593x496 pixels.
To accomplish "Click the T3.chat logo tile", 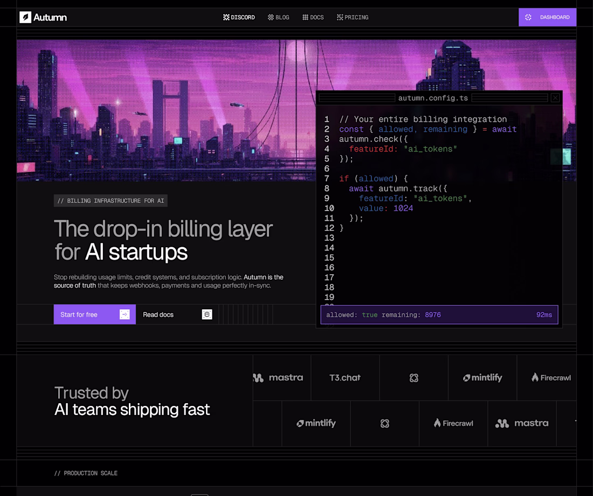I will tap(345, 377).
